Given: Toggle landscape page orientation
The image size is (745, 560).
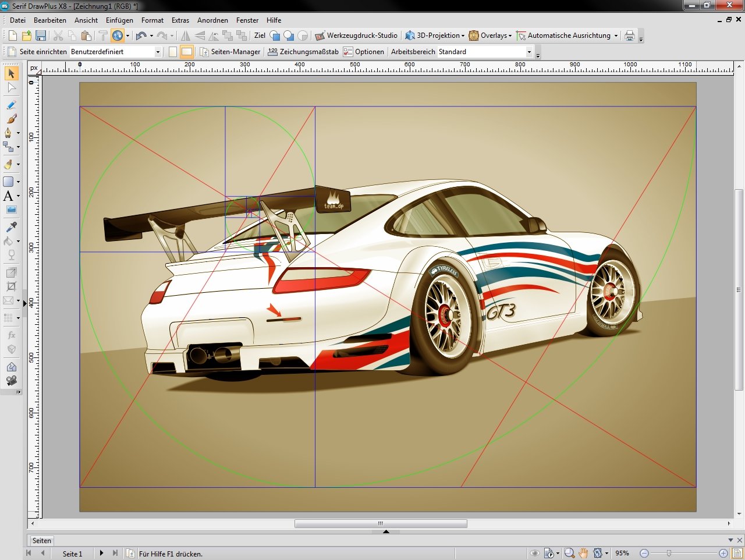Looking at the screenshot, I should (x=186, y=52).
